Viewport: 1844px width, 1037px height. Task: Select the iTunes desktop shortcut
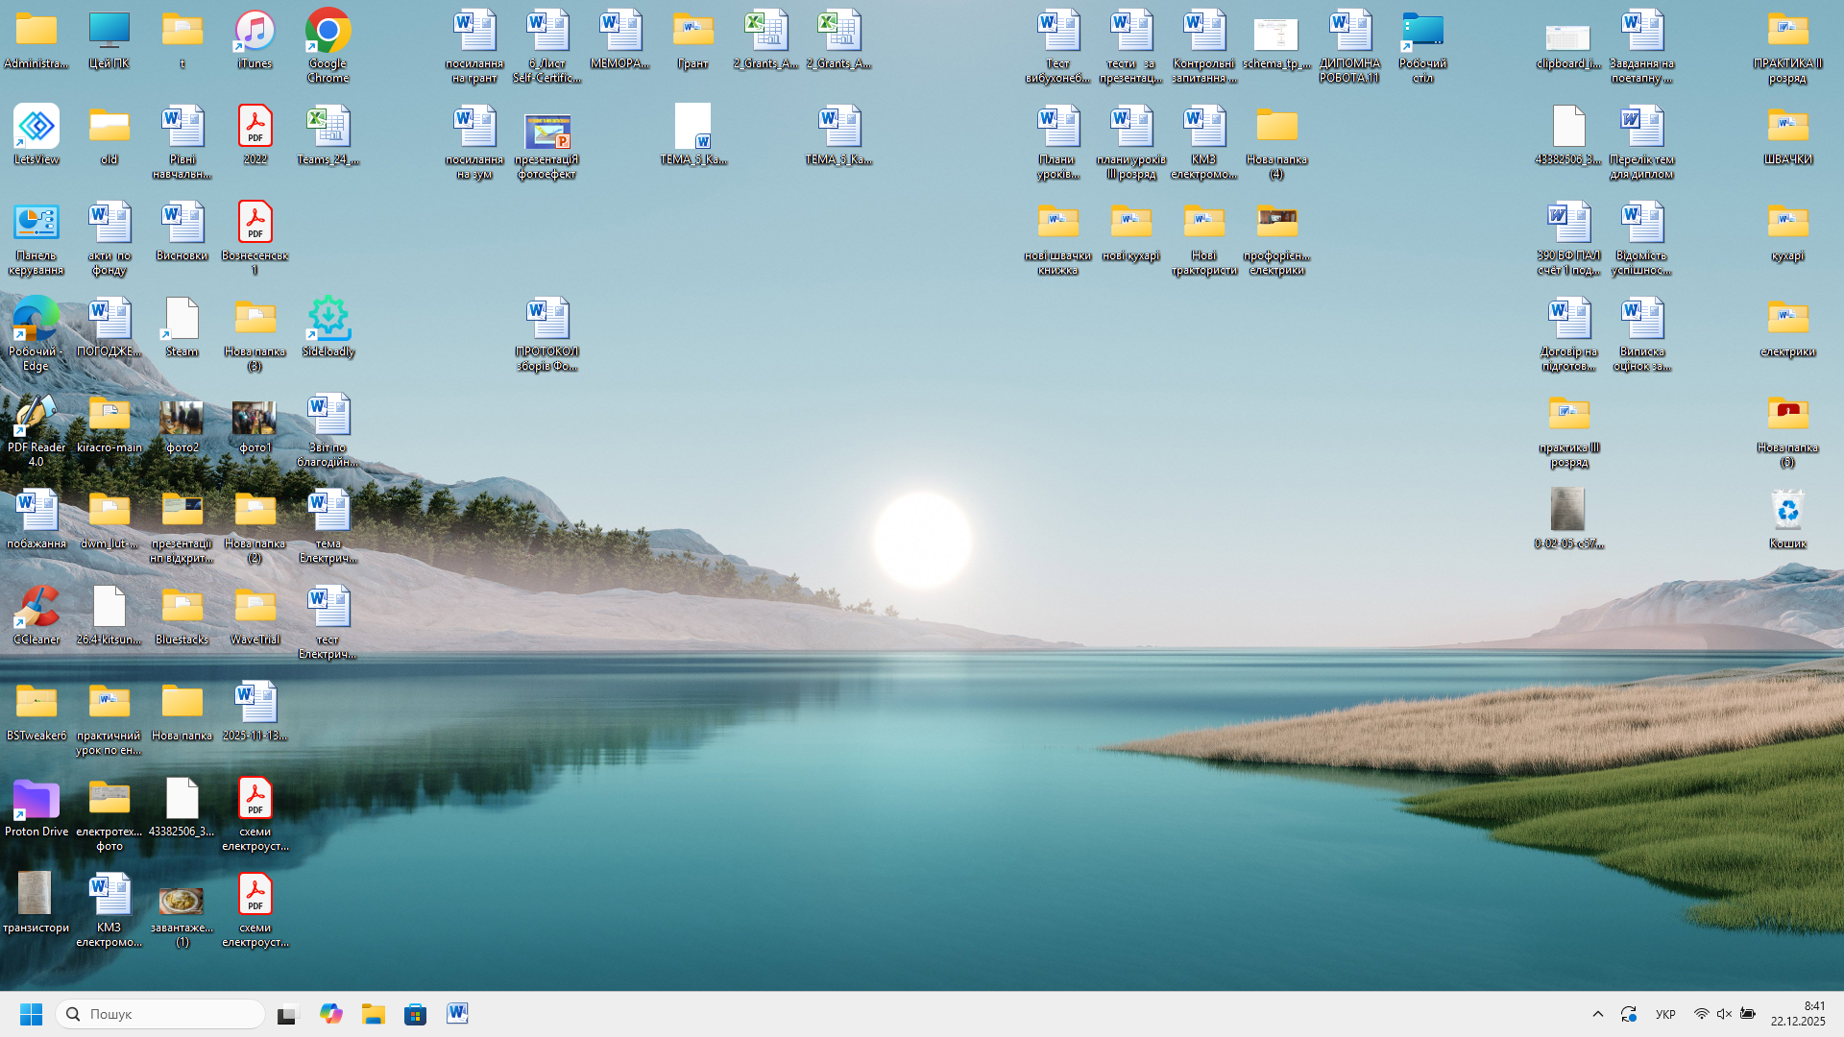click(x=255, y=33)
